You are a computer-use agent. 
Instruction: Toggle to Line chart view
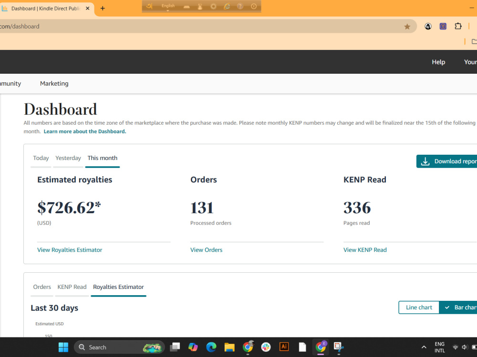coord(419,307)
